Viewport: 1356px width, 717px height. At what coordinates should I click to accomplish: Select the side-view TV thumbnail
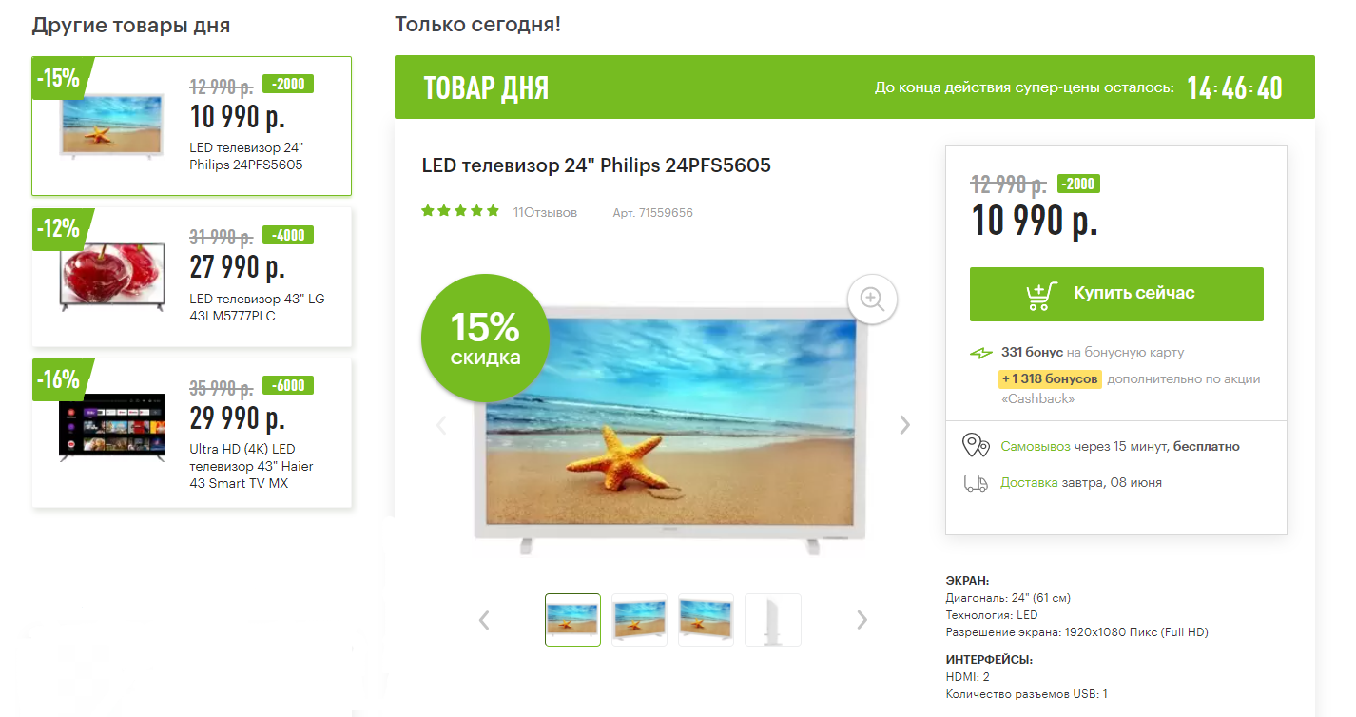772,620
